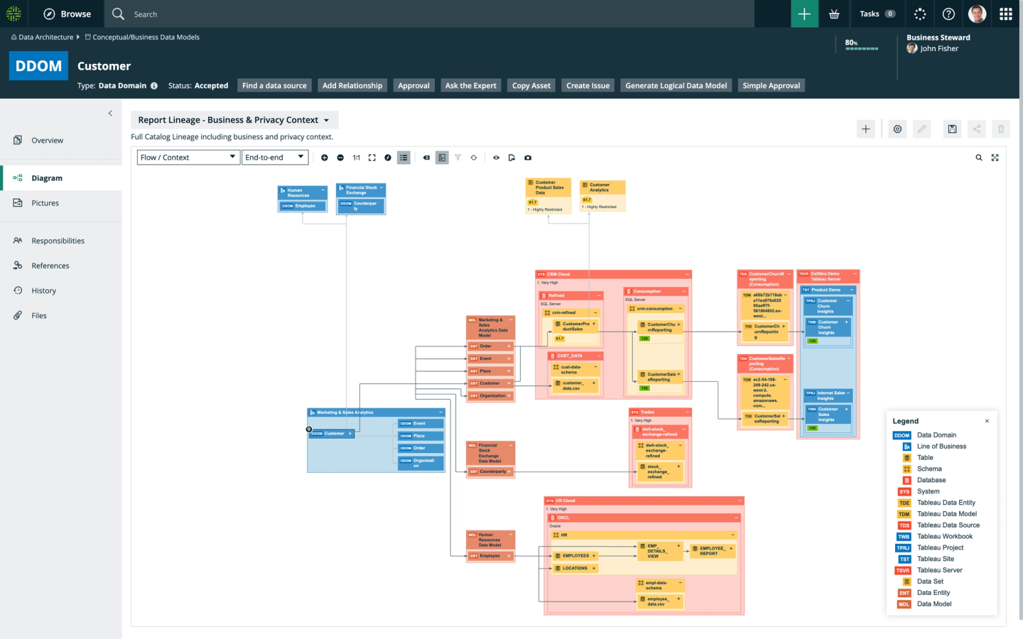This screenshot has width=1023, height=639.
Task: Open the Flow / Context dropdown
Action: (x=188, y=158)
